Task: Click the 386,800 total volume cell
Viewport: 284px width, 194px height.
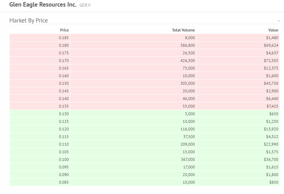Action: 188,45
